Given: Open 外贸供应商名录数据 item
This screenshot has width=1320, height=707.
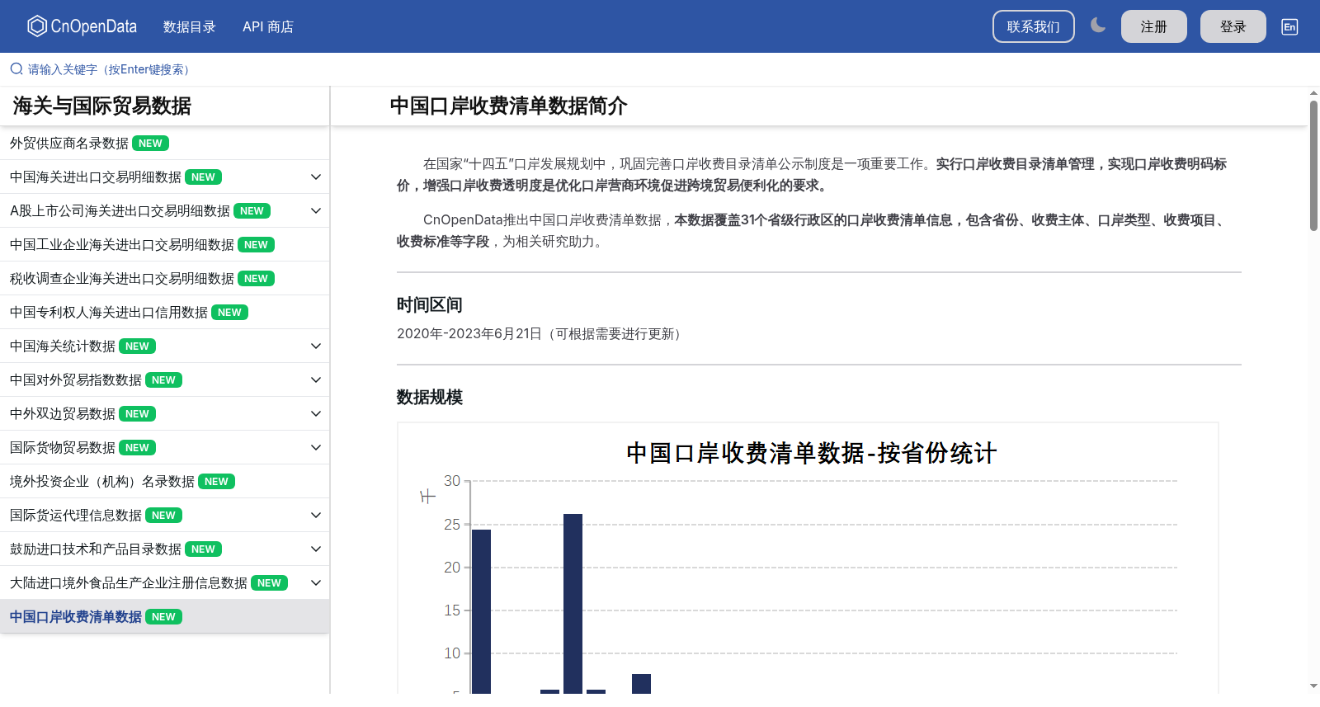Looking at the screenshot, I should 165,143.
